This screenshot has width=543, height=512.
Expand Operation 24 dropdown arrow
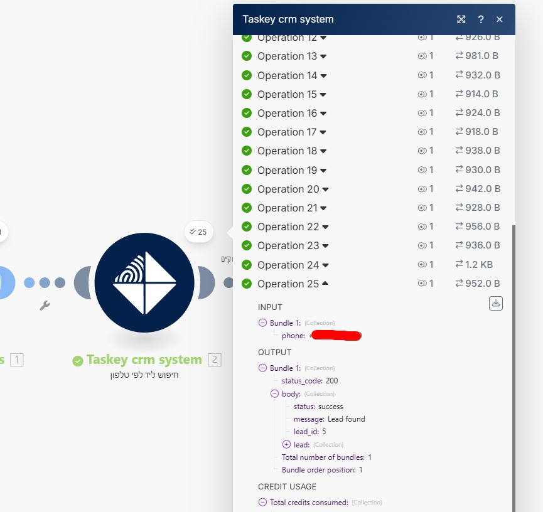326,265
